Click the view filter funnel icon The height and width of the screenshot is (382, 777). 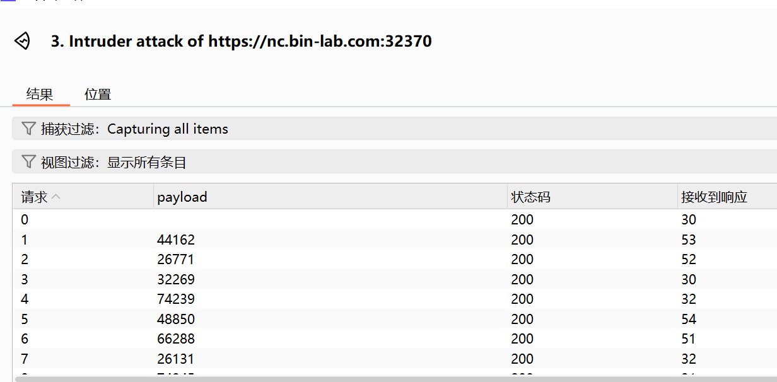28,162
